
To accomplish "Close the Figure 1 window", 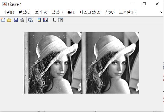I will (x=157, y=4).
